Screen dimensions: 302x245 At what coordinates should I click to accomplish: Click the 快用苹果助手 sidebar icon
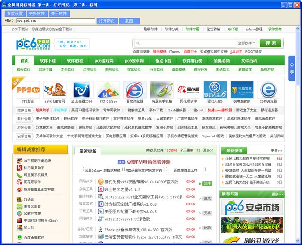pos(19,168)
